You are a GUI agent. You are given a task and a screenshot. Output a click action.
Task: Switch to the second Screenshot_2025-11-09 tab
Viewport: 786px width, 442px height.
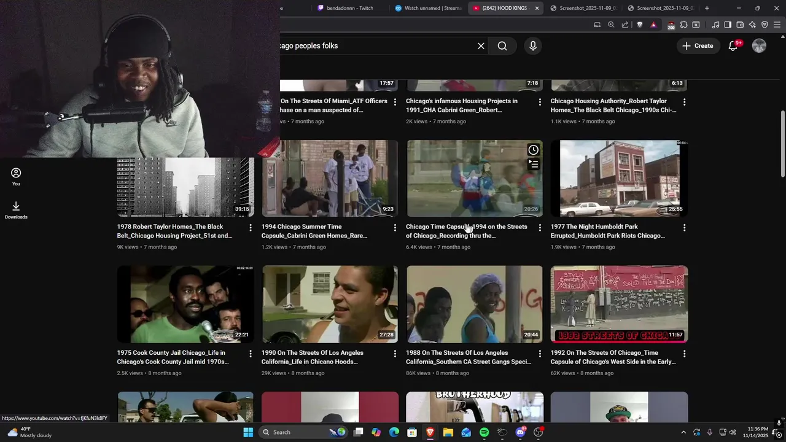tap(660, 8)
